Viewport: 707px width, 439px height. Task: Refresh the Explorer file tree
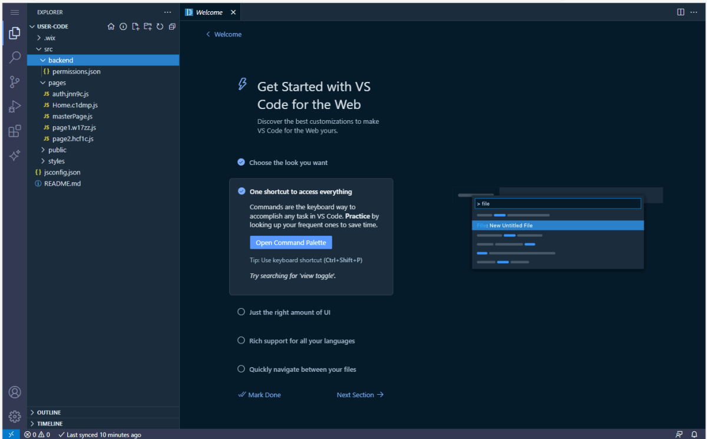coord(160,27)
